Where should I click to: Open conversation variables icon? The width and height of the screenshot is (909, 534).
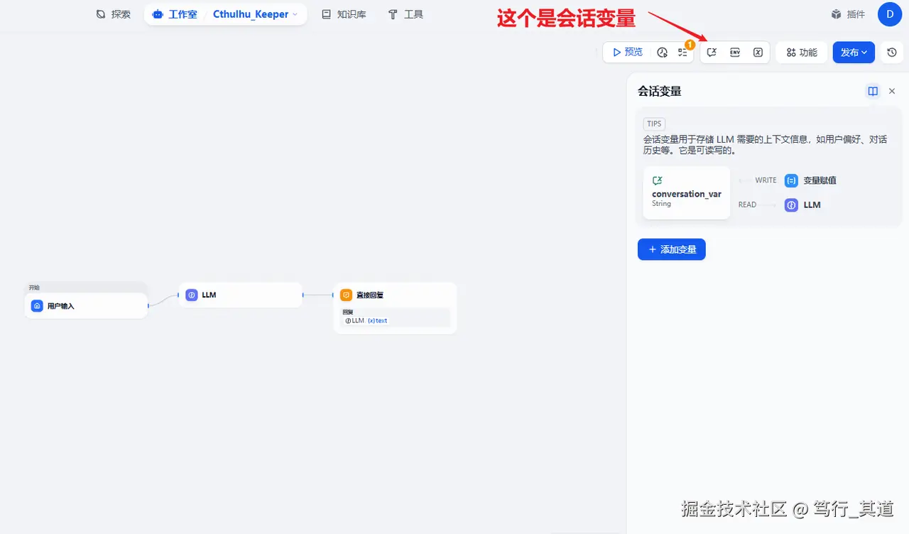(x=712, y=53)
